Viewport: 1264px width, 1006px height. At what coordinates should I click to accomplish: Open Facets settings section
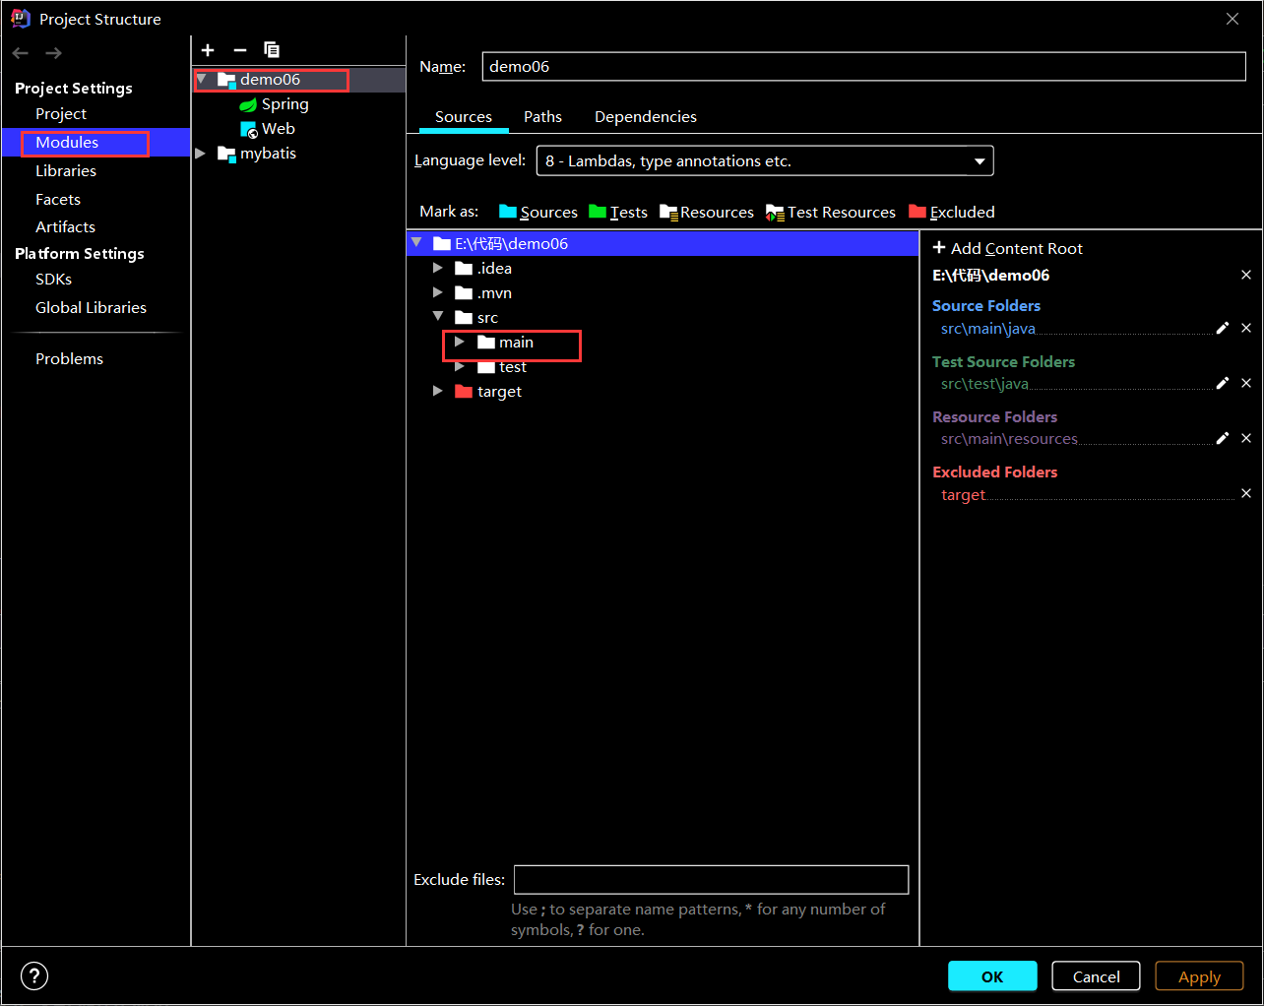click(58, 200)
